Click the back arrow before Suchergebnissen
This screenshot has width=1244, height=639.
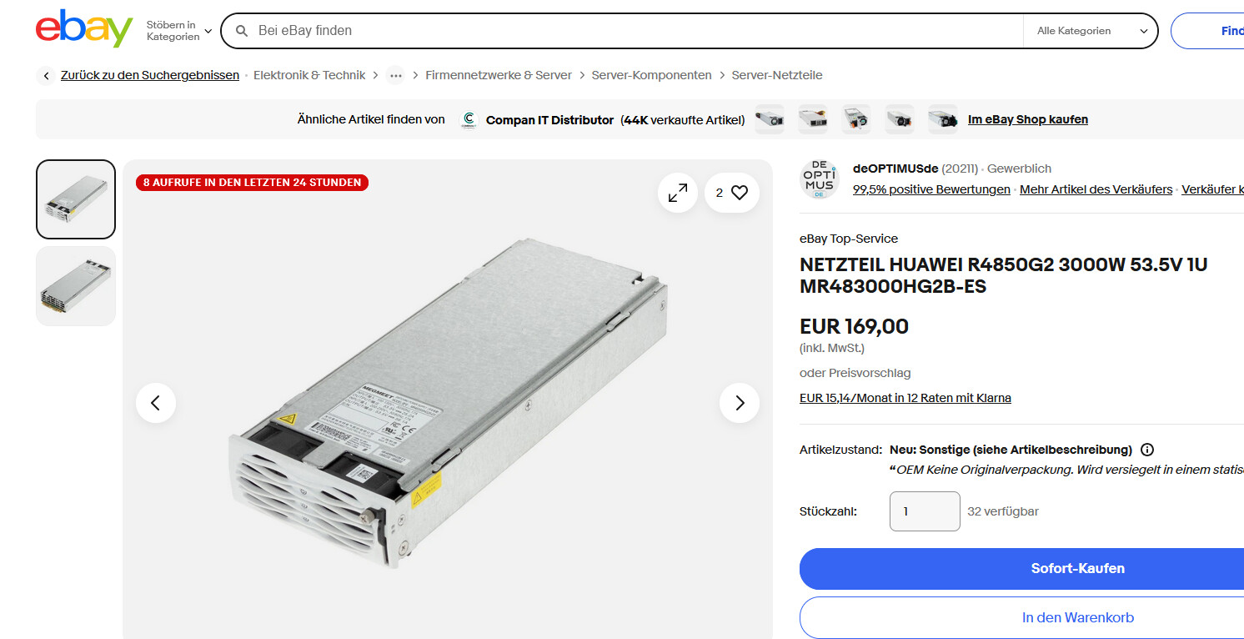[46, 75]
